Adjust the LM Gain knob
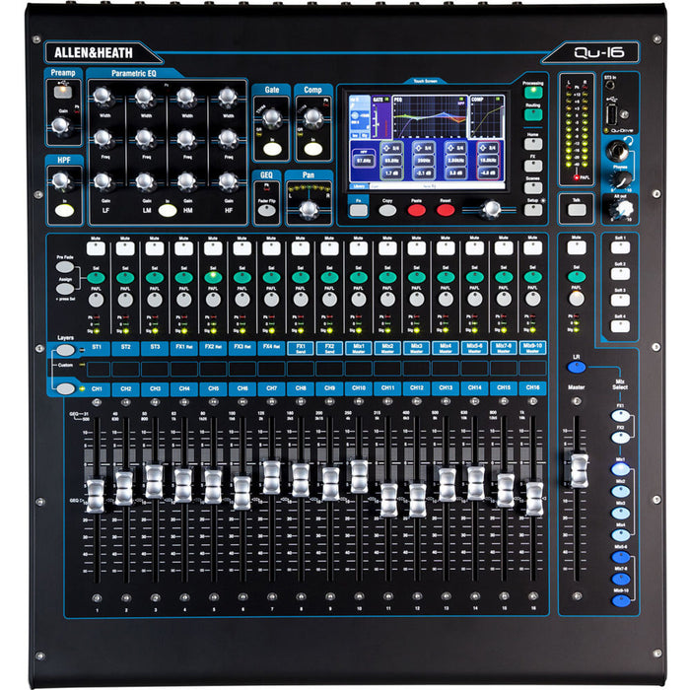The height and width of the screenshot is (690, 690). point(145,180)
